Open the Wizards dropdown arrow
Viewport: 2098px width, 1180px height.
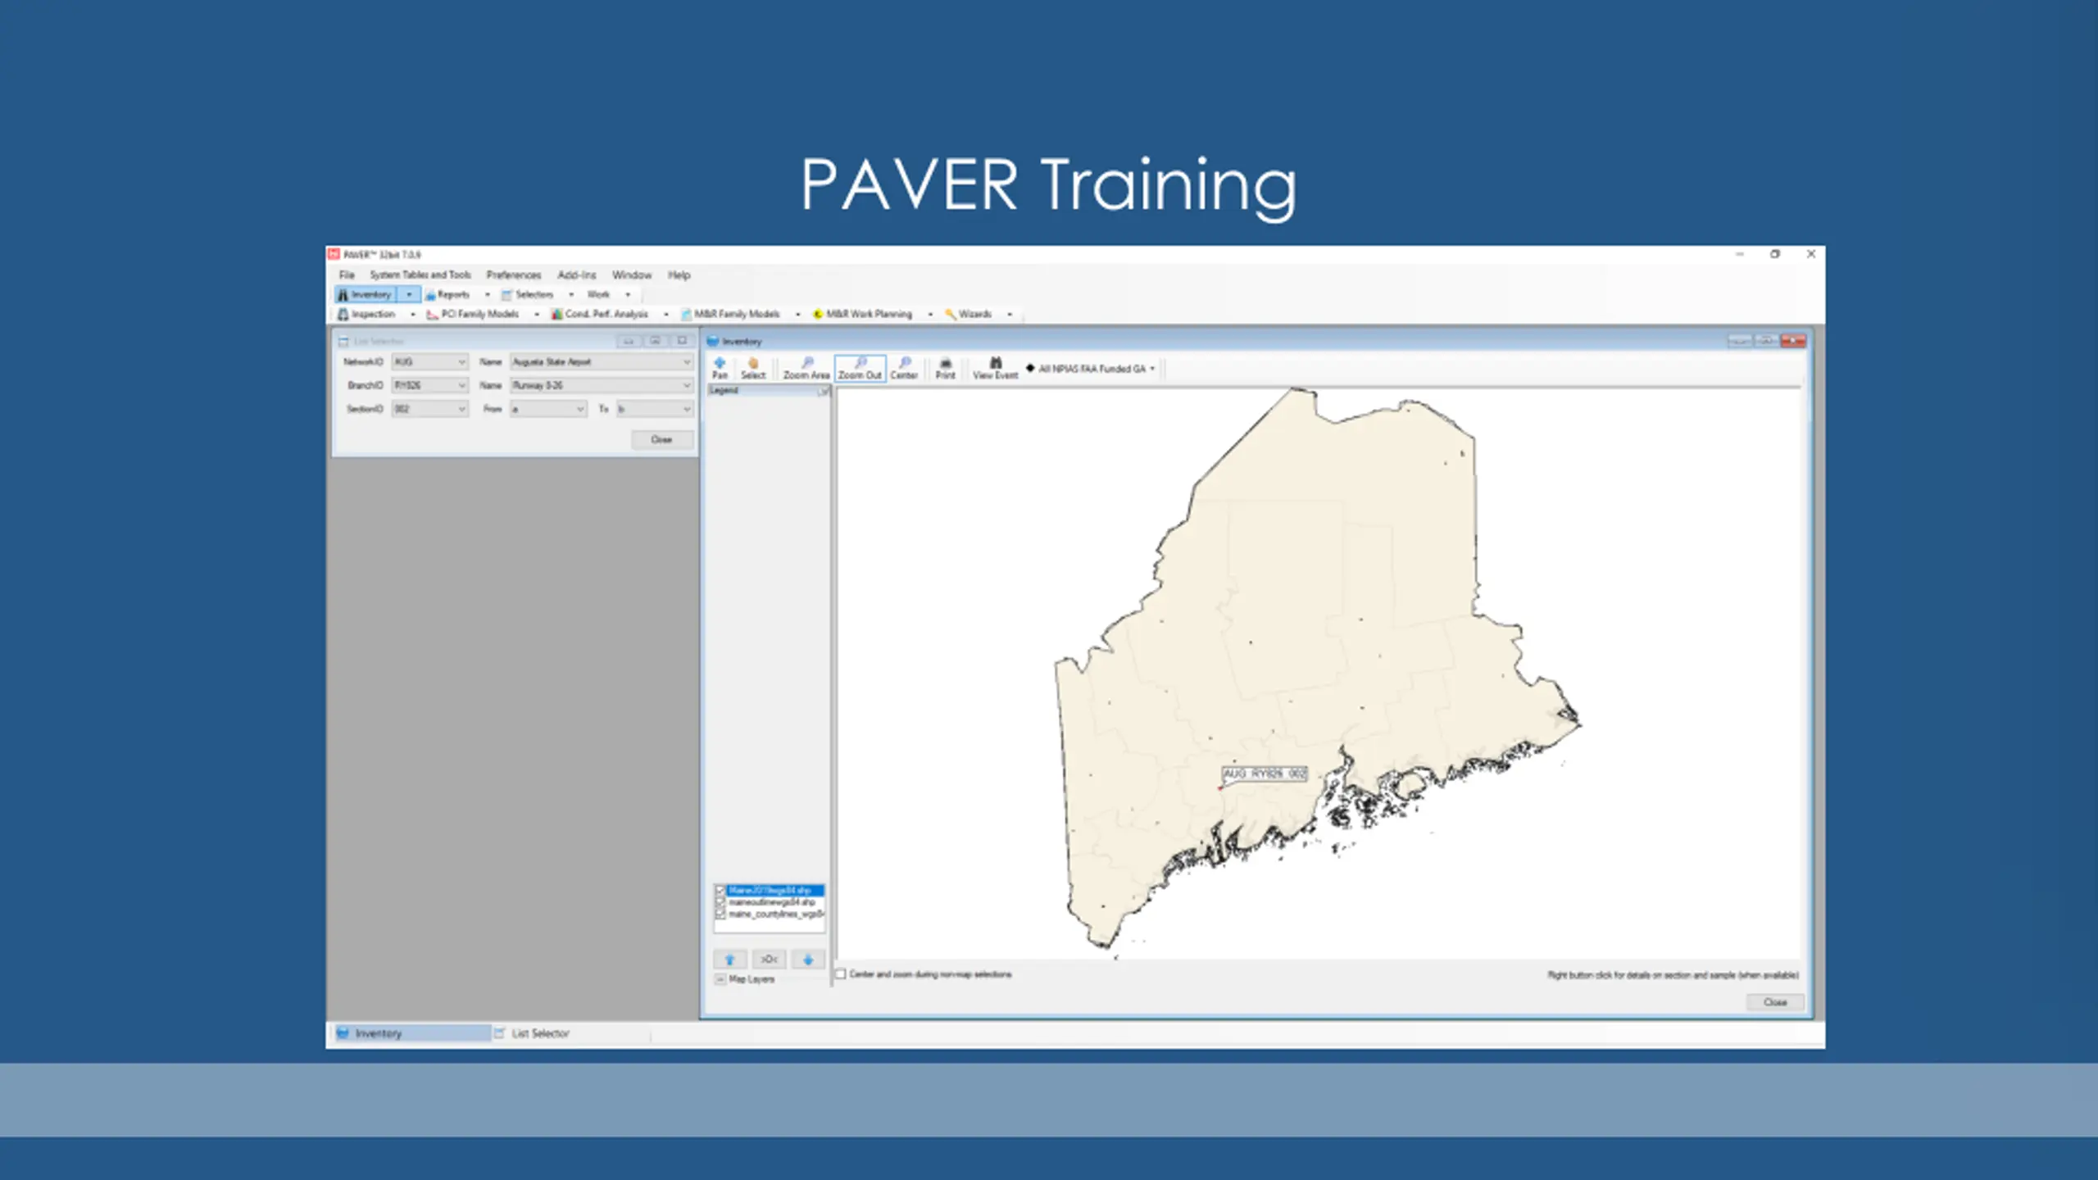coord(1010,314)
